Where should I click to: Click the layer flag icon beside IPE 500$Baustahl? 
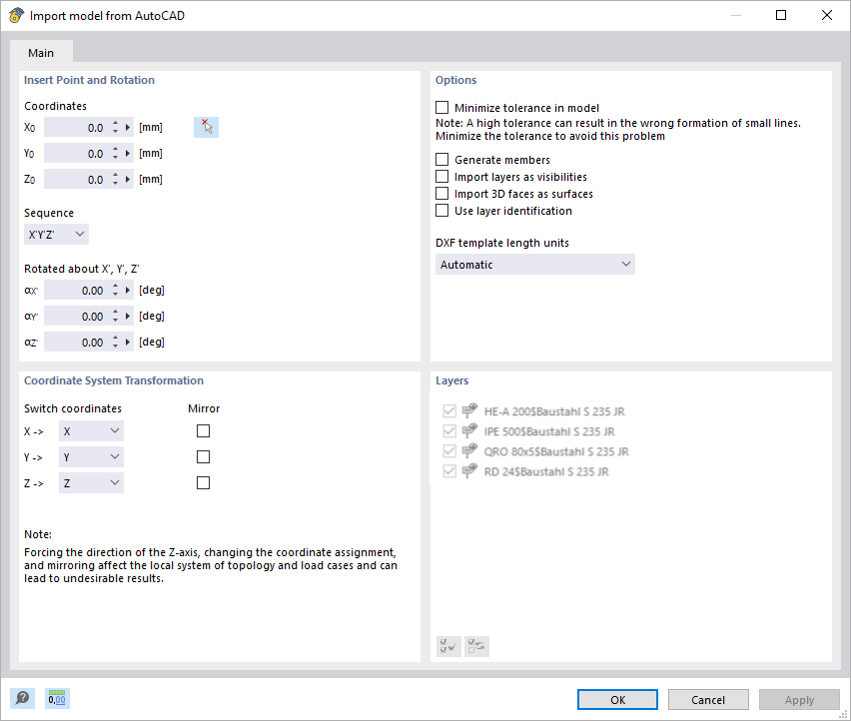click(468, 430)
